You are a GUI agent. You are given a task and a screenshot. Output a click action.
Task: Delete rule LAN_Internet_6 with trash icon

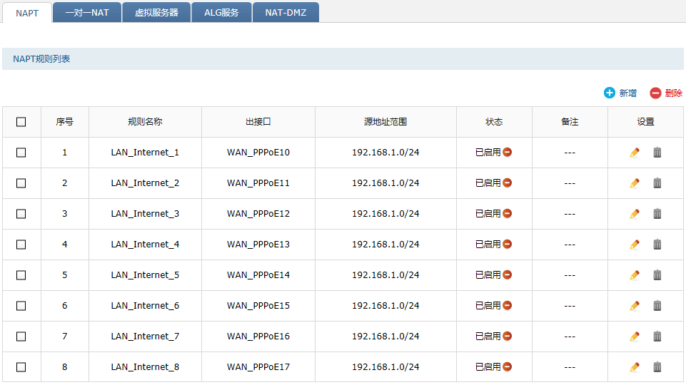coord(657,305)
